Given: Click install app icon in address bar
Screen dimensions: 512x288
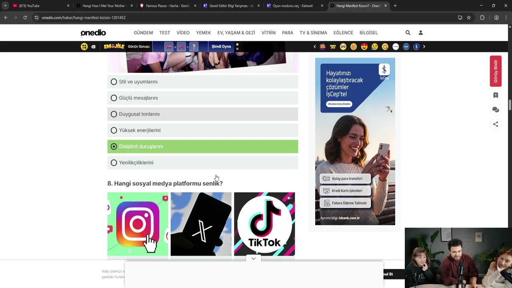Looking at the screenshot, I should 460,18.
